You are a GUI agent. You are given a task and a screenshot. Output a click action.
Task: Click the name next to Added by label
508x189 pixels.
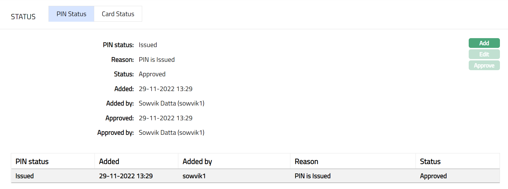coord(171,103)
